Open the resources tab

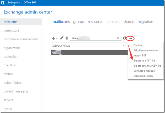click(x=95, y=22)
